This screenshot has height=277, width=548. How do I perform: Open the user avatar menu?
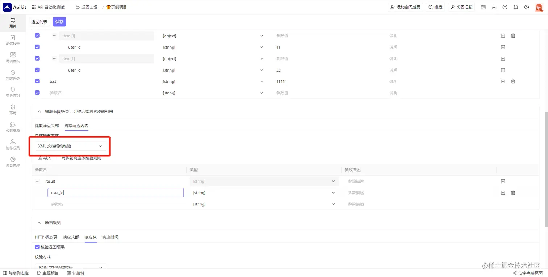pyautogui.click(x=539, y=7)
